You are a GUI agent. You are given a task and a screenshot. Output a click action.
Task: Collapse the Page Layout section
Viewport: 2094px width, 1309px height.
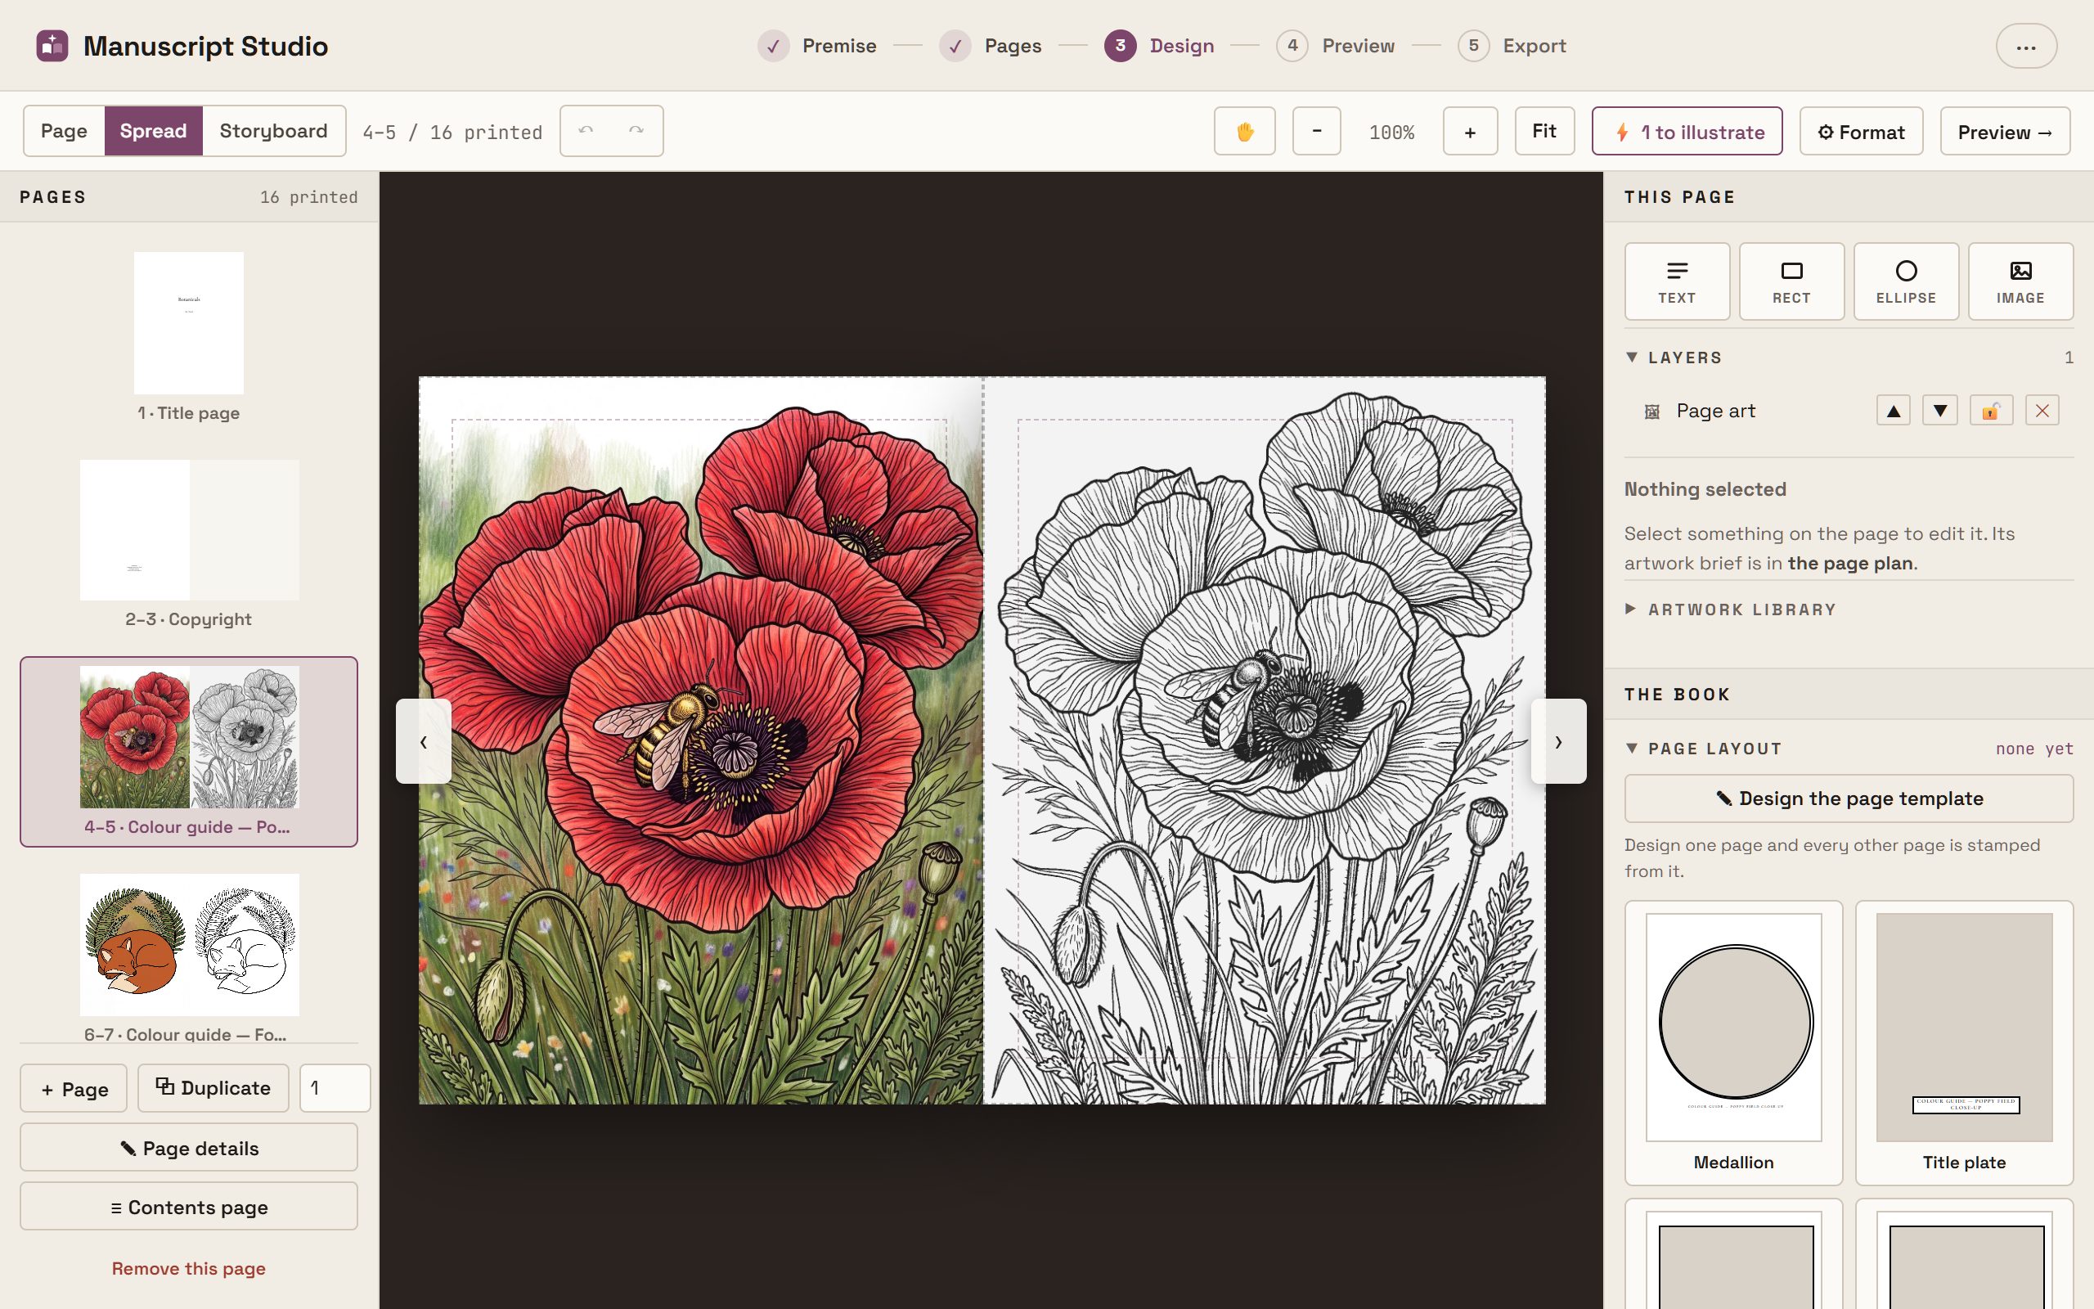pyautogui.click(x=1632, y=748)
